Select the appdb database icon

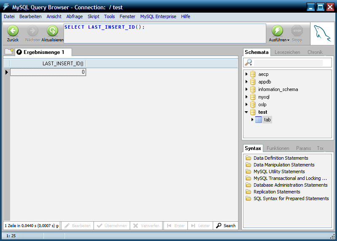(253, 82)
